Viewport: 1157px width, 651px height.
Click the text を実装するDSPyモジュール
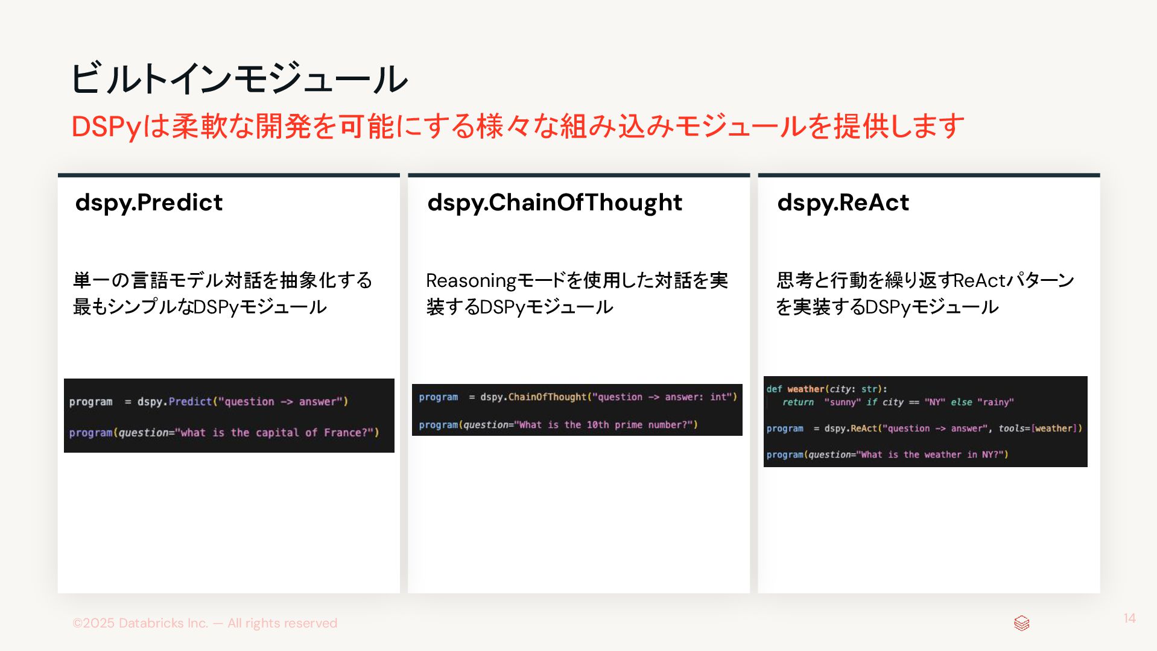click(x=887, y=307)
